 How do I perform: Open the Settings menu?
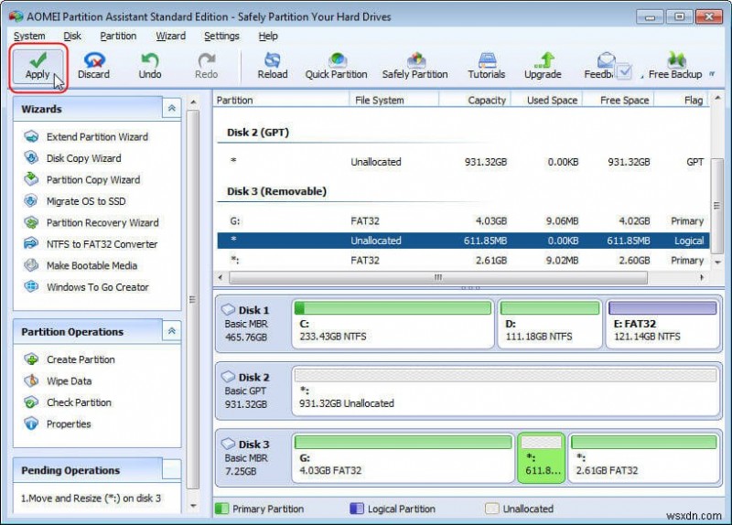[221, 36]
